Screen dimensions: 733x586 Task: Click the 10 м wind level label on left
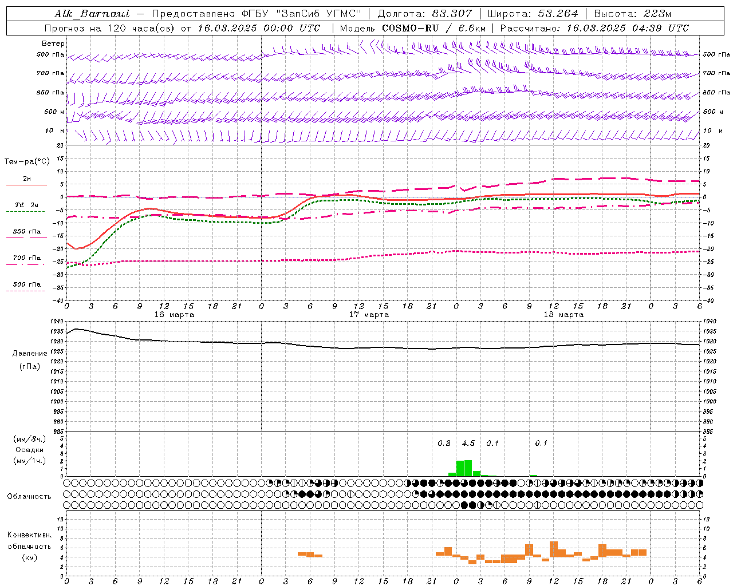[55, 131]
